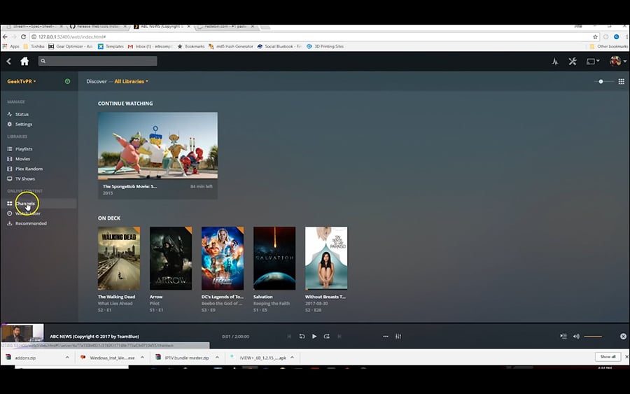Click the Playlists list icon
The image size is (630, 394).
[10, 149]
